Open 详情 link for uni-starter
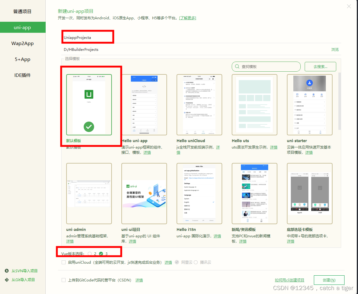Image resolution: width=358 pixels, height=294 pixels. (309, 153)
